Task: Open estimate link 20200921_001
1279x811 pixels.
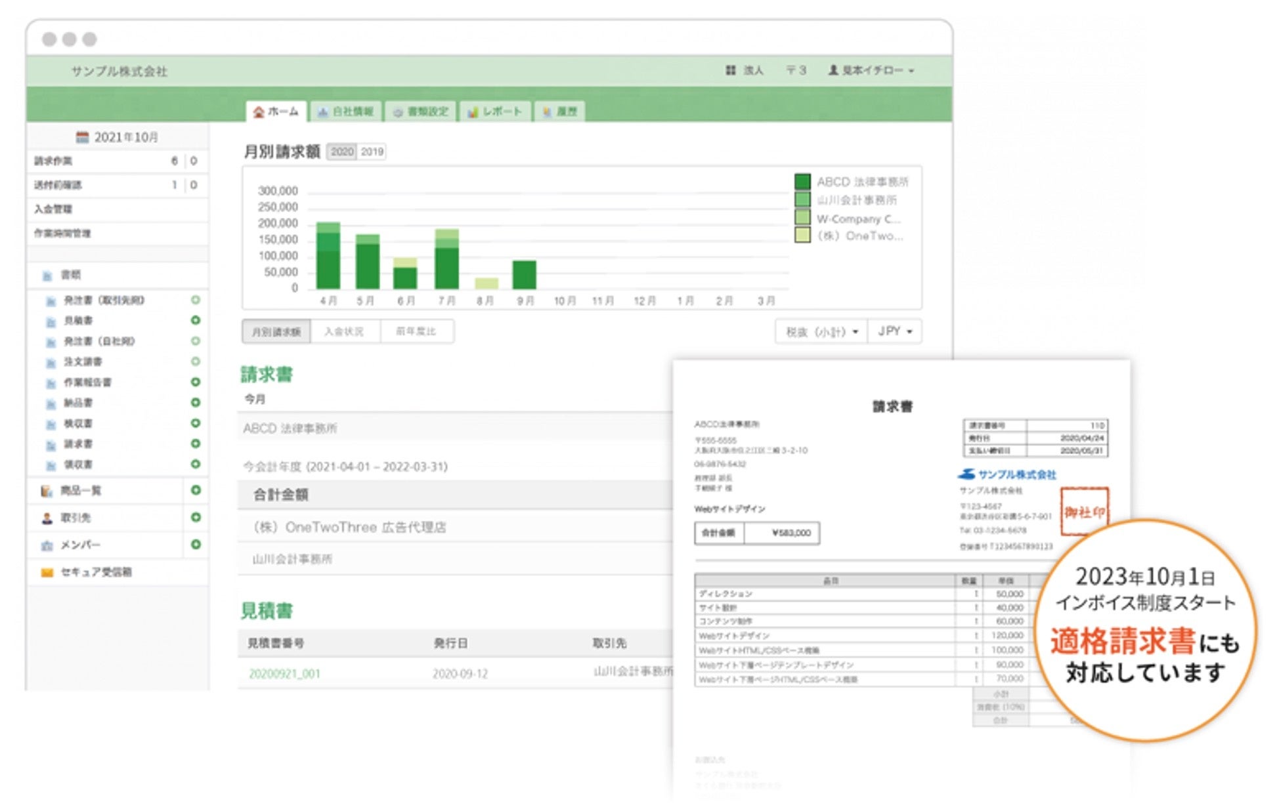Action: [x=284, y=673]
